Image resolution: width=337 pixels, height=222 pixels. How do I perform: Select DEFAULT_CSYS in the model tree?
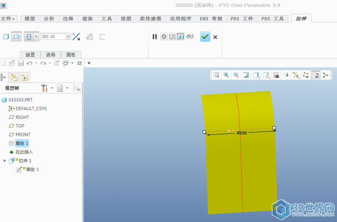[x=31, y=108]
